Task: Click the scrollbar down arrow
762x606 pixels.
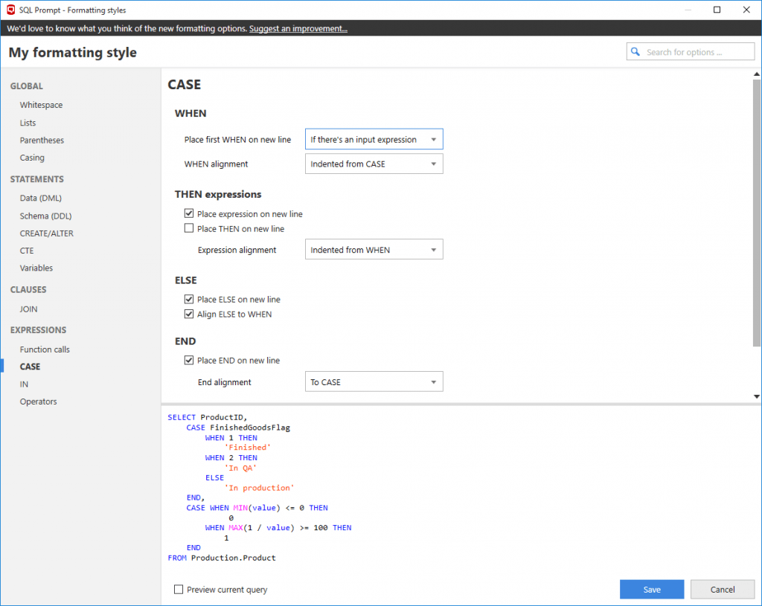Action: 756,396
